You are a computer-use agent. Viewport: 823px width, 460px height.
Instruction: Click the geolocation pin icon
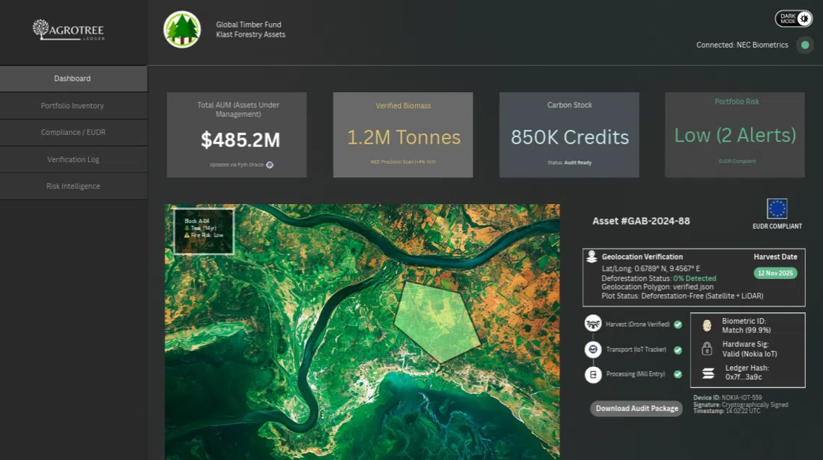[592, 257]
